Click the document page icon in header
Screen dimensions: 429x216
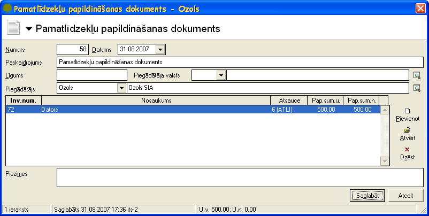coord(13,28)
